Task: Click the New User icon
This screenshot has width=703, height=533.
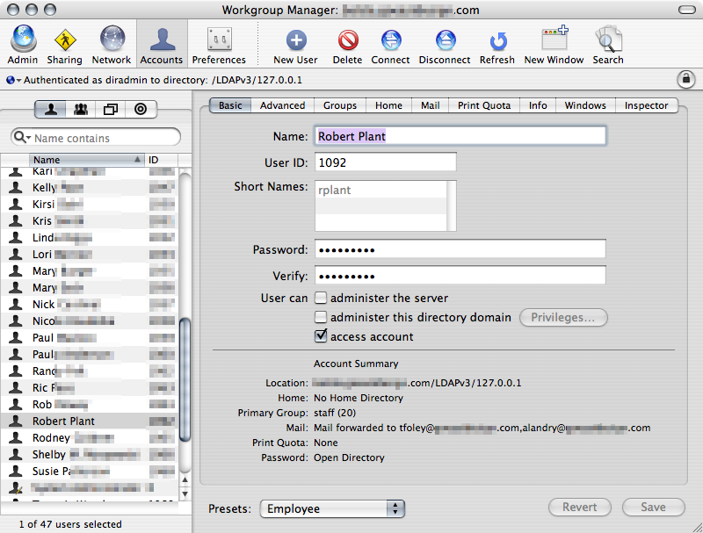Action: click(295, 40)
